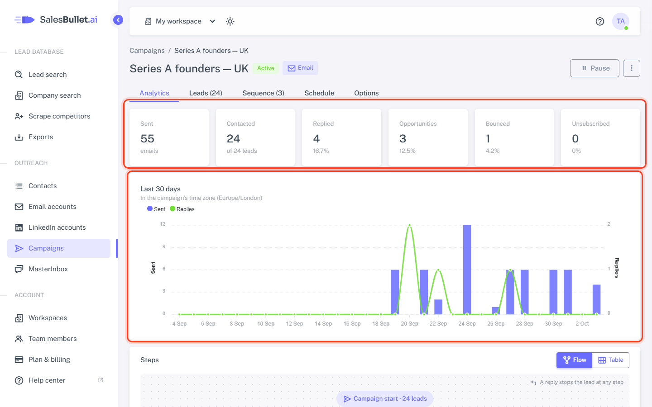
Task: Open the Sequence (3) tab
Action: [264, 93]
